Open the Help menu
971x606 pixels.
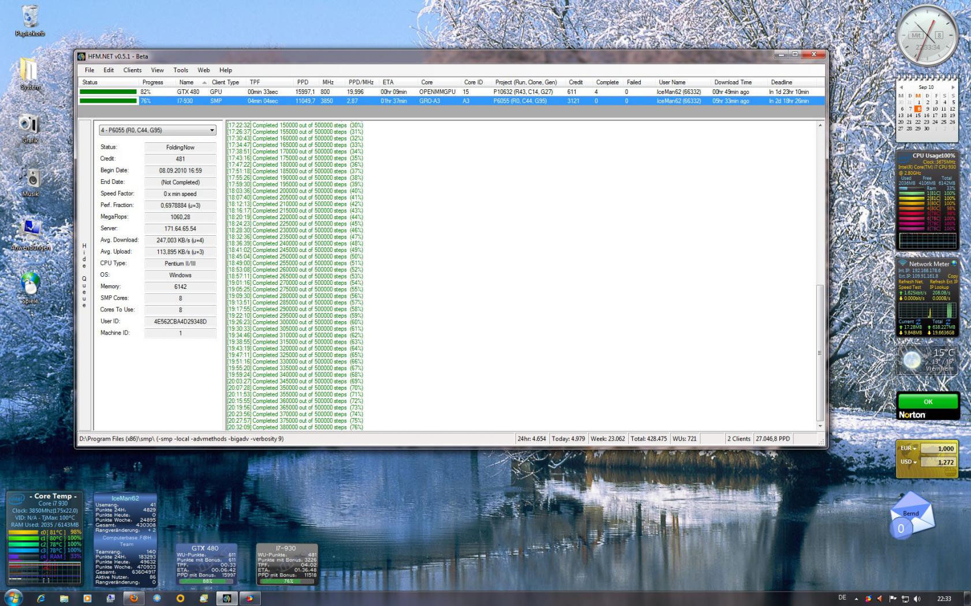[x=226, y=70]
